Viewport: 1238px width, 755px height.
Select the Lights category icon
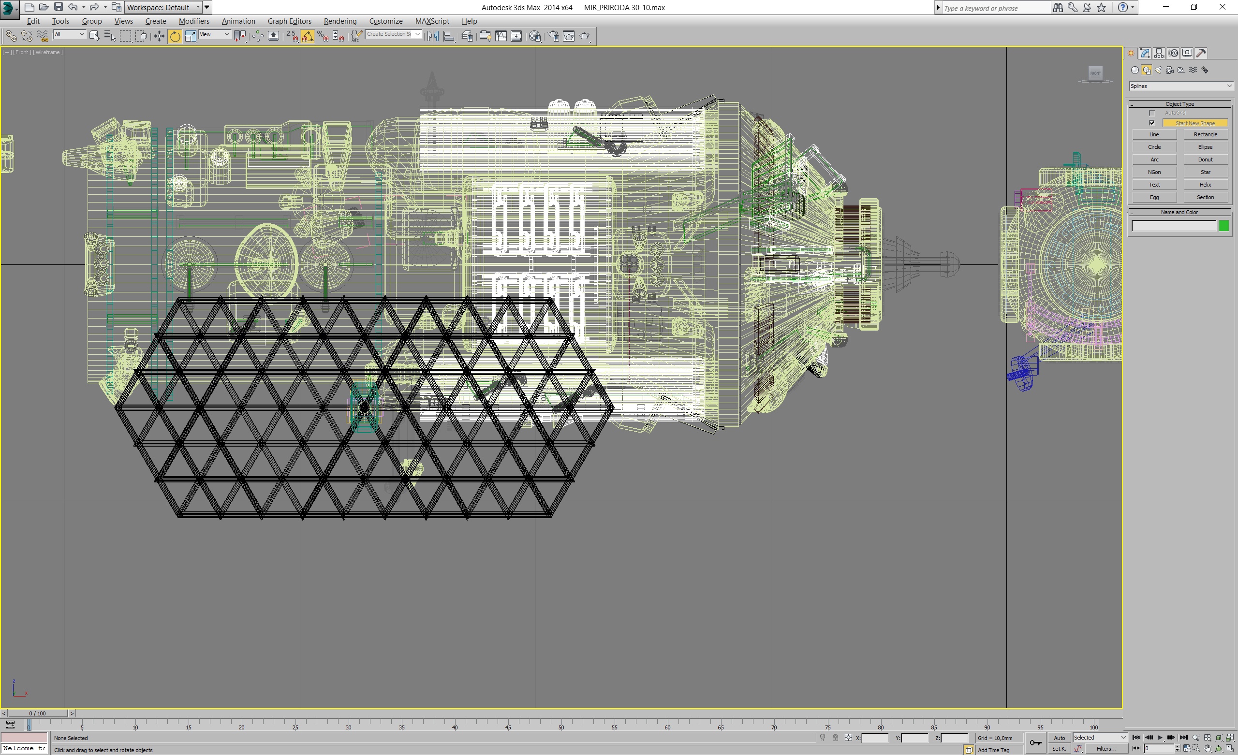(1158, 70)
